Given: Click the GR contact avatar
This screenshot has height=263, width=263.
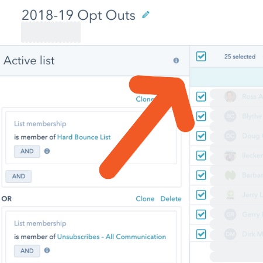Looking at the screenshot, I should pyautogui.click(x=230, y=214).
